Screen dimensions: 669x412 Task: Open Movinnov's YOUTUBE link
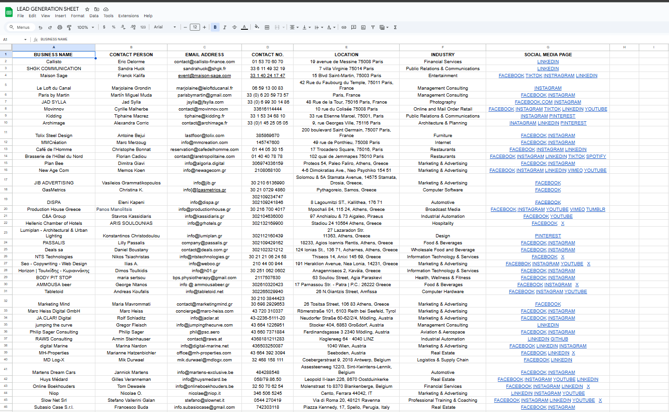596,109
